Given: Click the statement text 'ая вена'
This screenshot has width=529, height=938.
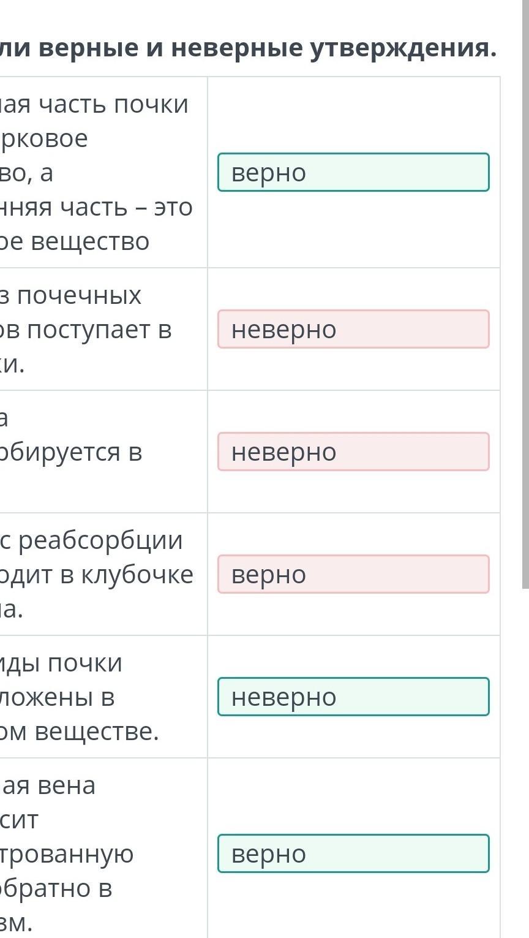Looking at the screenshot, I should tap(48, 786).
